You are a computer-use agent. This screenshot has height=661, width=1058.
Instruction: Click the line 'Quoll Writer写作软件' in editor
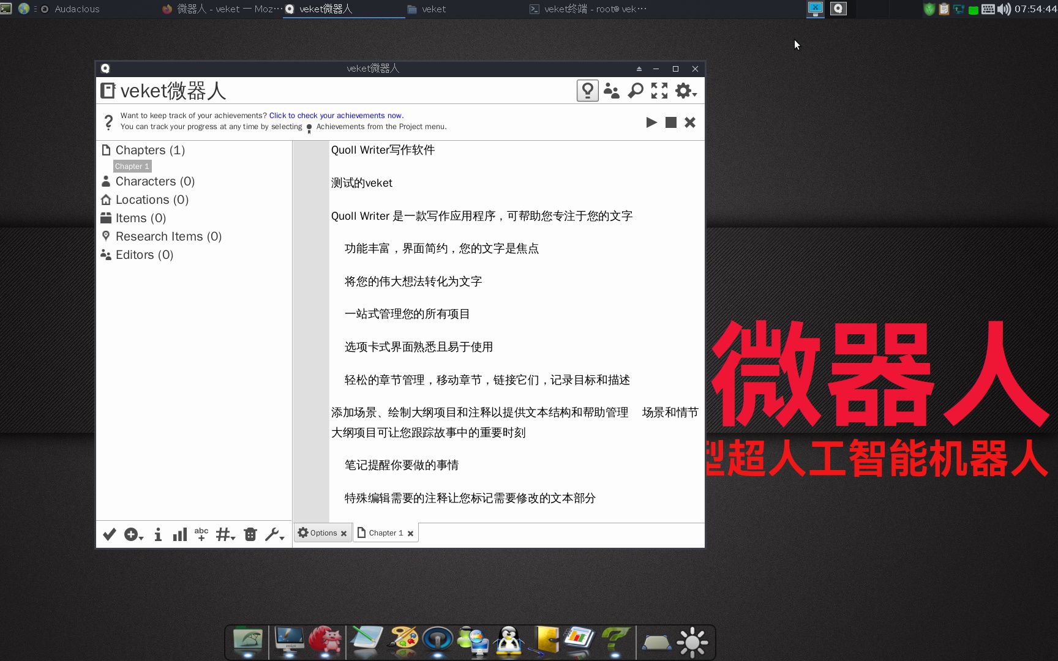coord(383,150)
